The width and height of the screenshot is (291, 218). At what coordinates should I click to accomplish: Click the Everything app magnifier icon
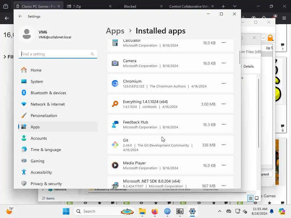pyautogui.click(x=115, y=104)
